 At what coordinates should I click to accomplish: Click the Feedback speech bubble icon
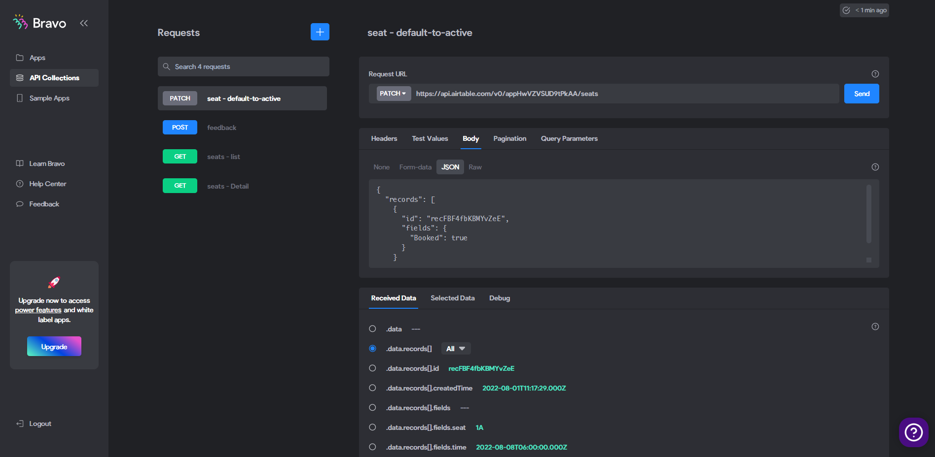20,204
